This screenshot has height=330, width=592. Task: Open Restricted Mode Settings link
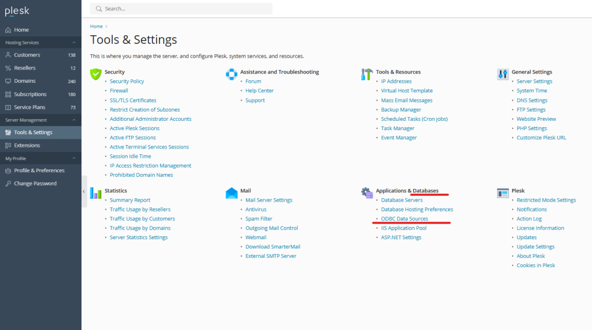tap(546, 200)
